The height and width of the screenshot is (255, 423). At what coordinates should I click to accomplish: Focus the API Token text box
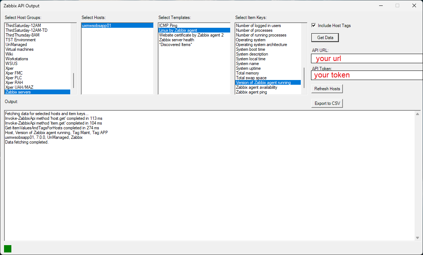point(367,75)
